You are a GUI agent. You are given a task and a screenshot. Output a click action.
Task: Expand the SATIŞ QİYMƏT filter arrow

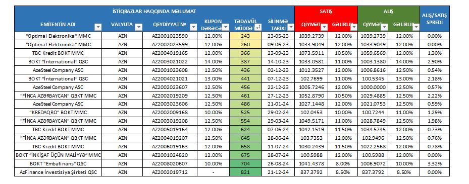pos(324,27)
